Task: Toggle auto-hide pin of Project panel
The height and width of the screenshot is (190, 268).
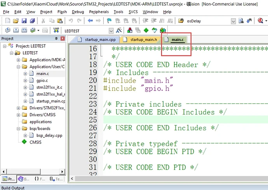Action: click(57, 38)
